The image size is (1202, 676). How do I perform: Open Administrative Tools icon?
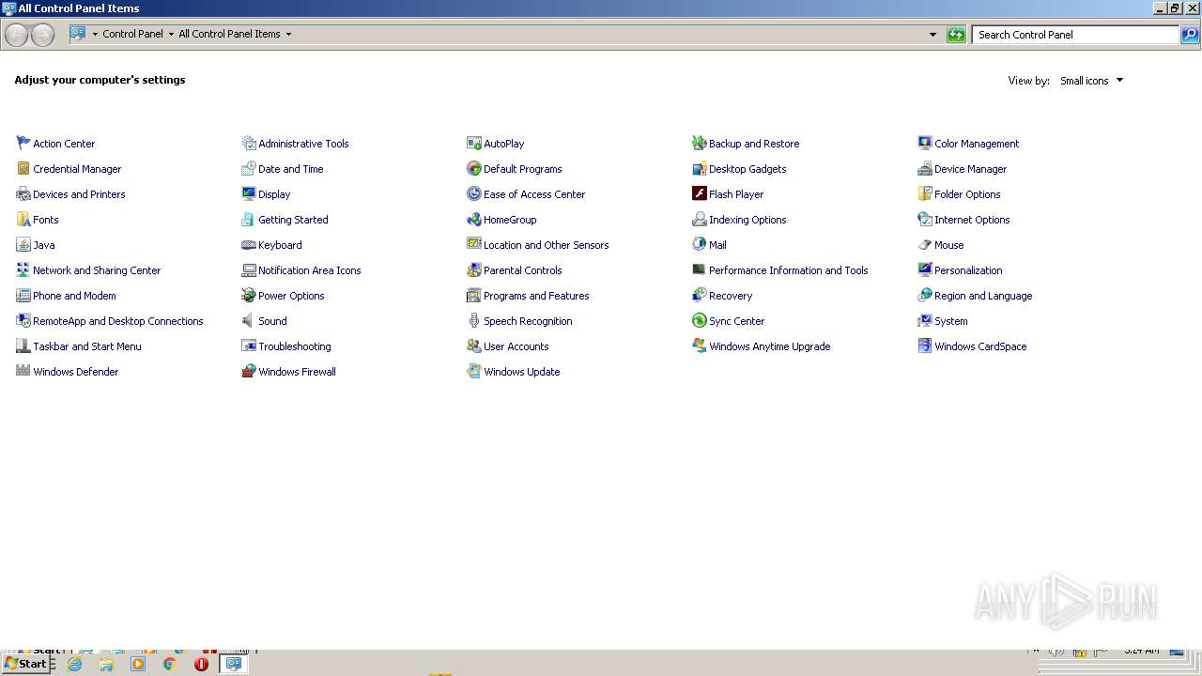pos(249,143)
